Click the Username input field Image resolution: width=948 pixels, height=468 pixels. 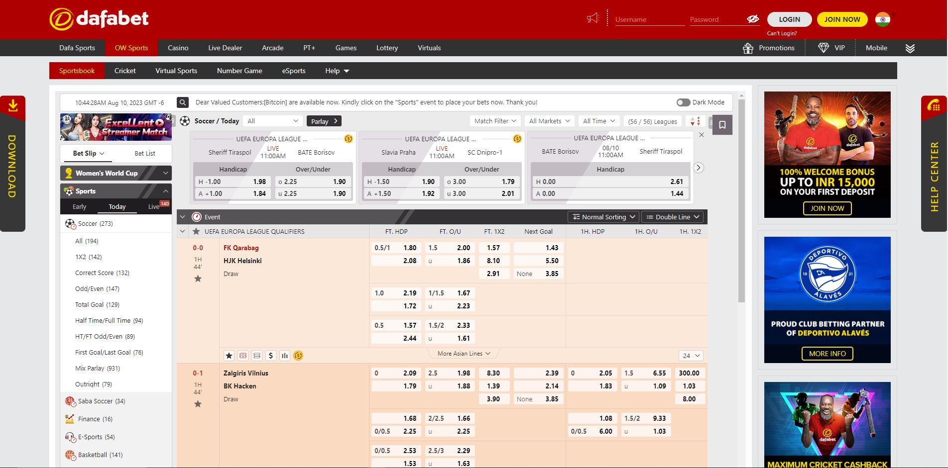649,19
